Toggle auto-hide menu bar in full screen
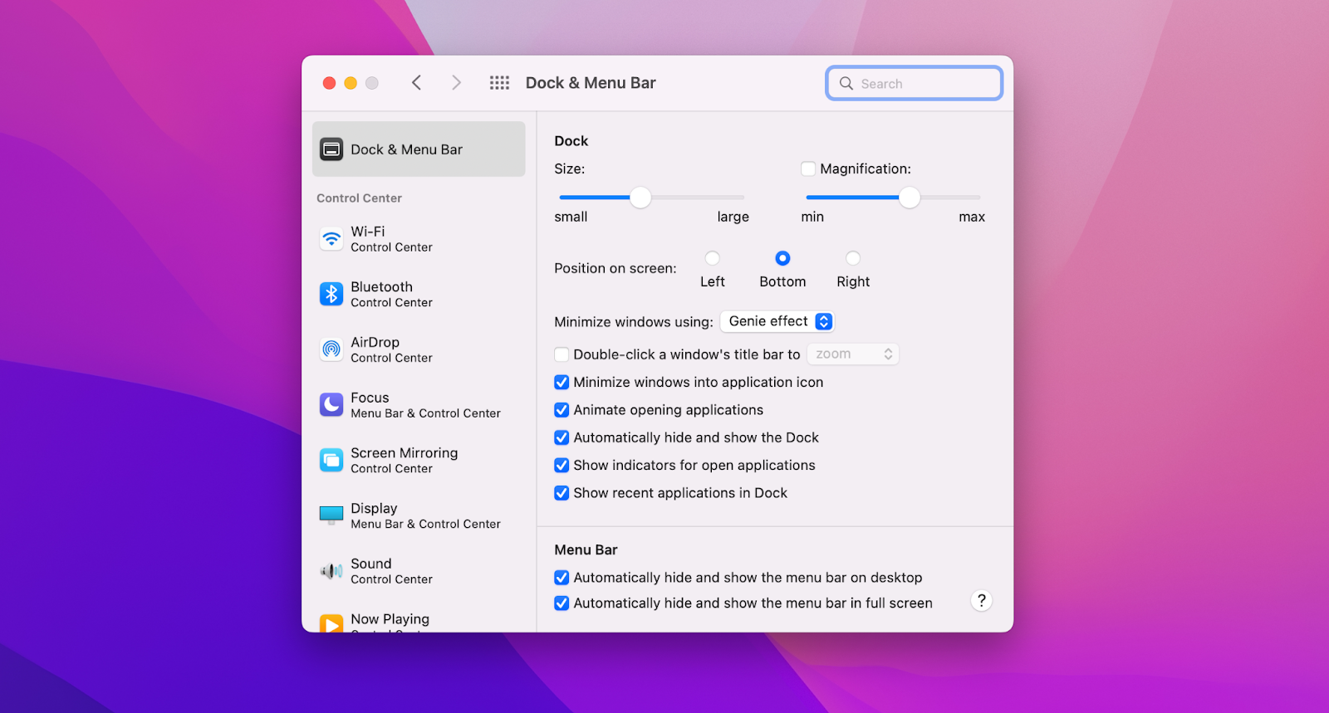 562,603
